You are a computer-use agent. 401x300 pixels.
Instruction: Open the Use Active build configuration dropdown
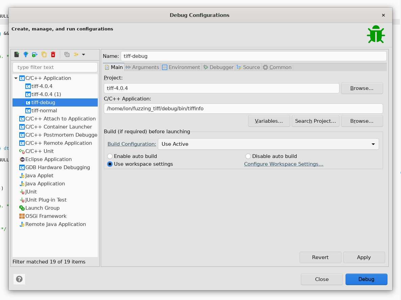[268, 144]
